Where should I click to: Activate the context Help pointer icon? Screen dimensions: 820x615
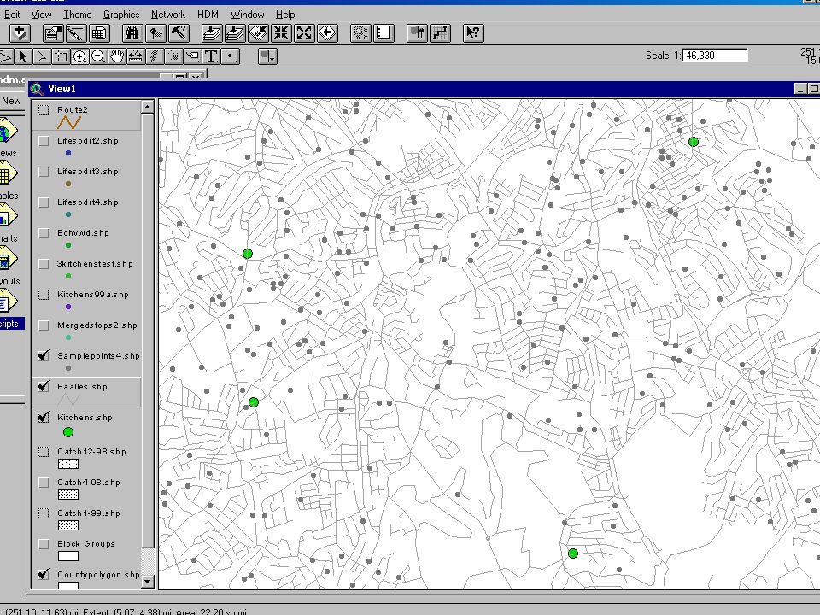point(473,33)
